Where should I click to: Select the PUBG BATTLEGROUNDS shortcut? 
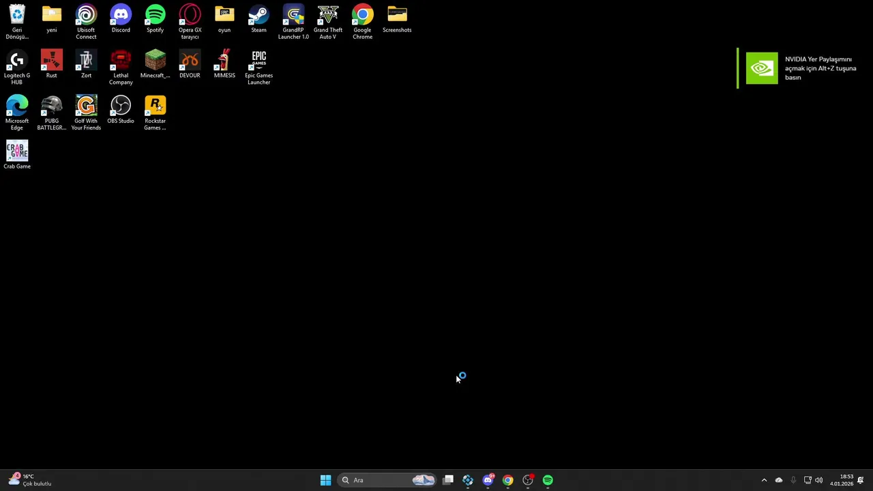[x=52, y=113]
